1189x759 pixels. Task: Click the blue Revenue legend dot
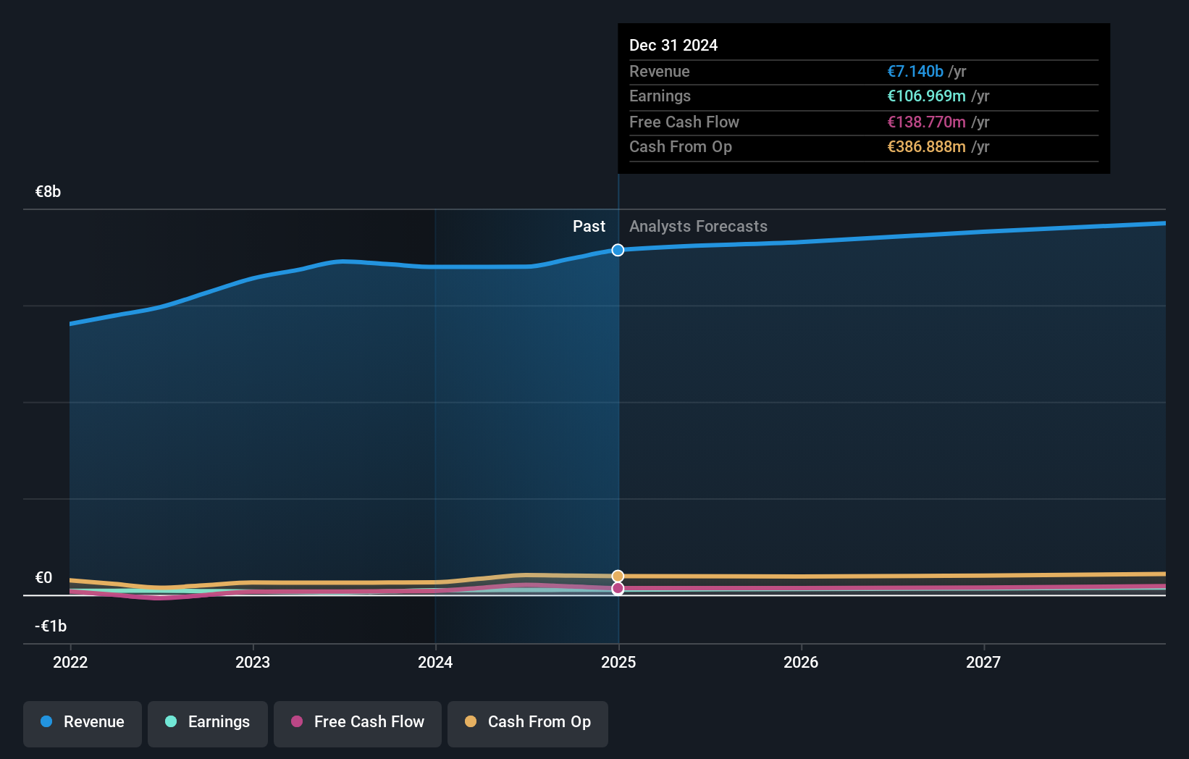[46, 721]
